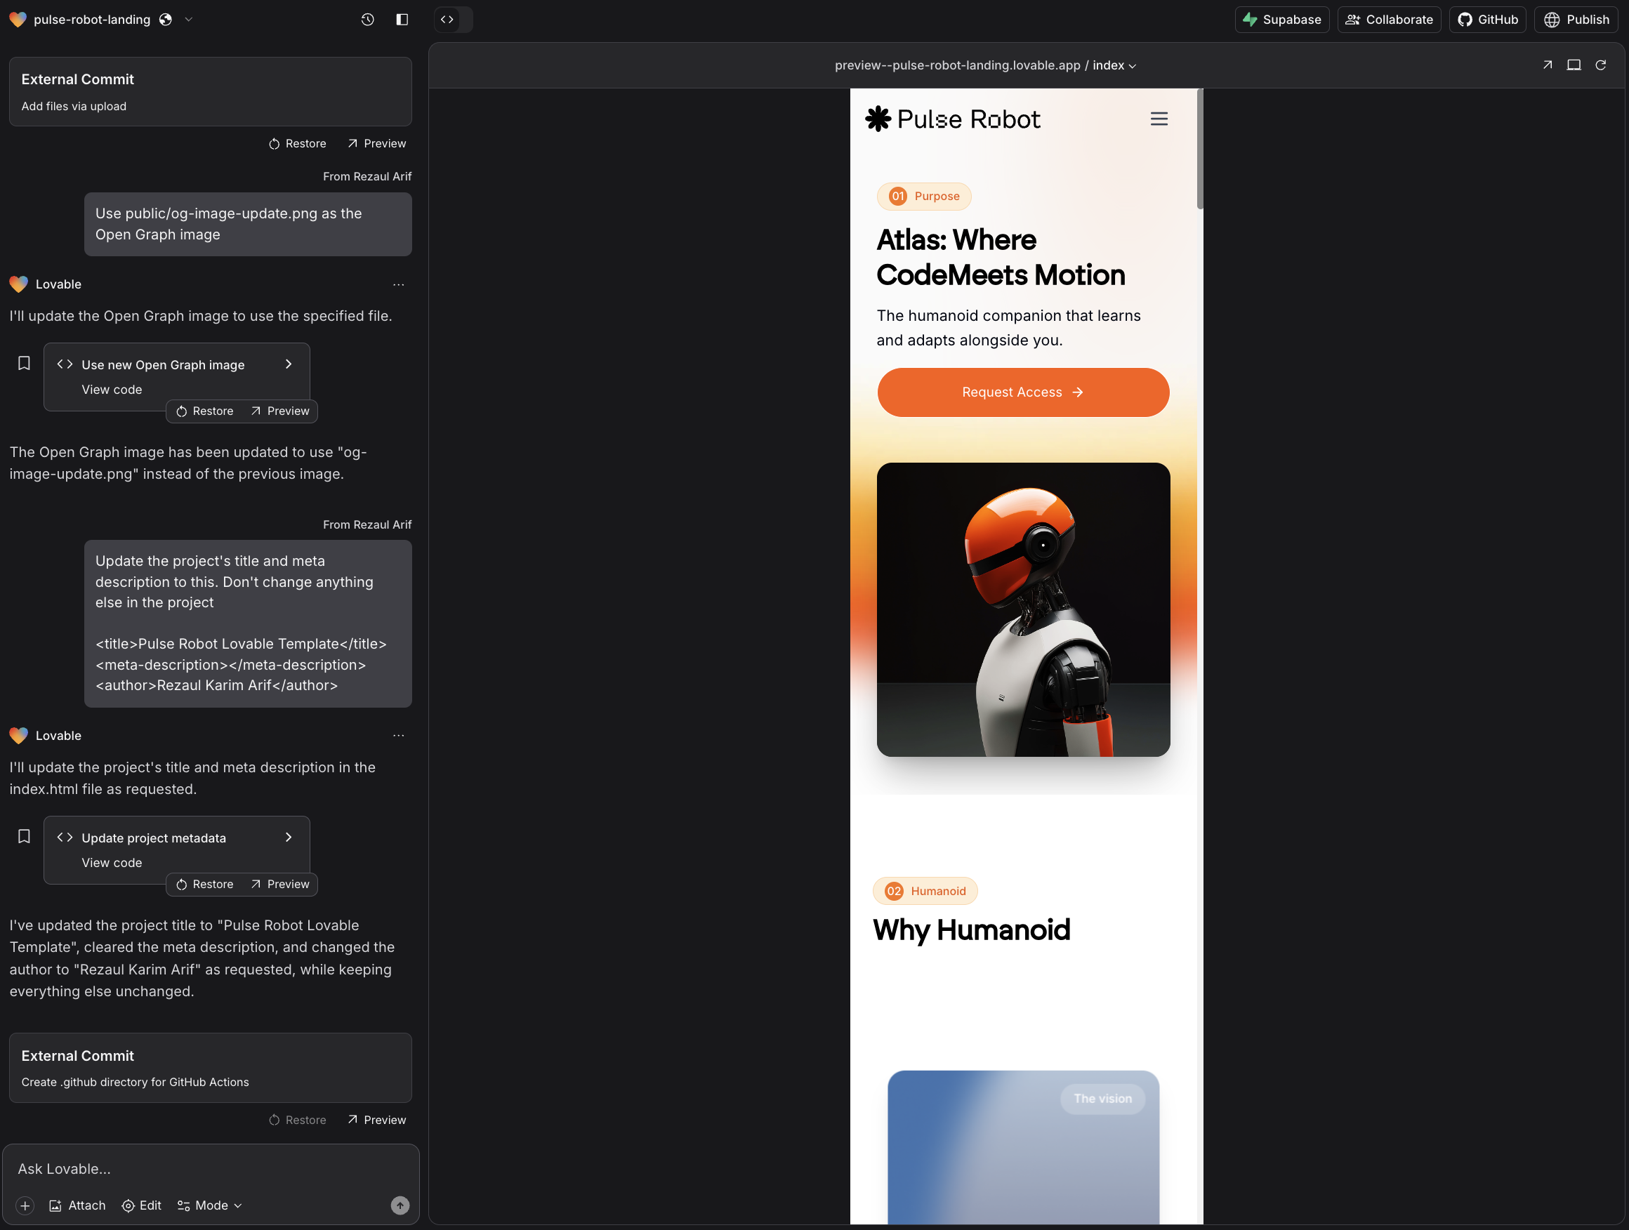Screen dimensions: 1629x1230
Task: Type a prompt in the Ask Lovable field
Action: coord(206,1168)
